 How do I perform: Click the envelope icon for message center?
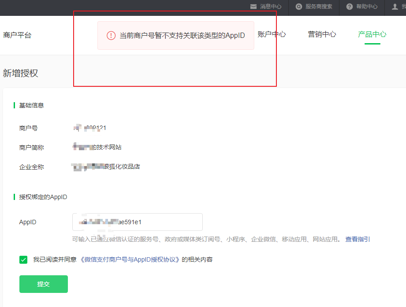[x=253, y=7]
